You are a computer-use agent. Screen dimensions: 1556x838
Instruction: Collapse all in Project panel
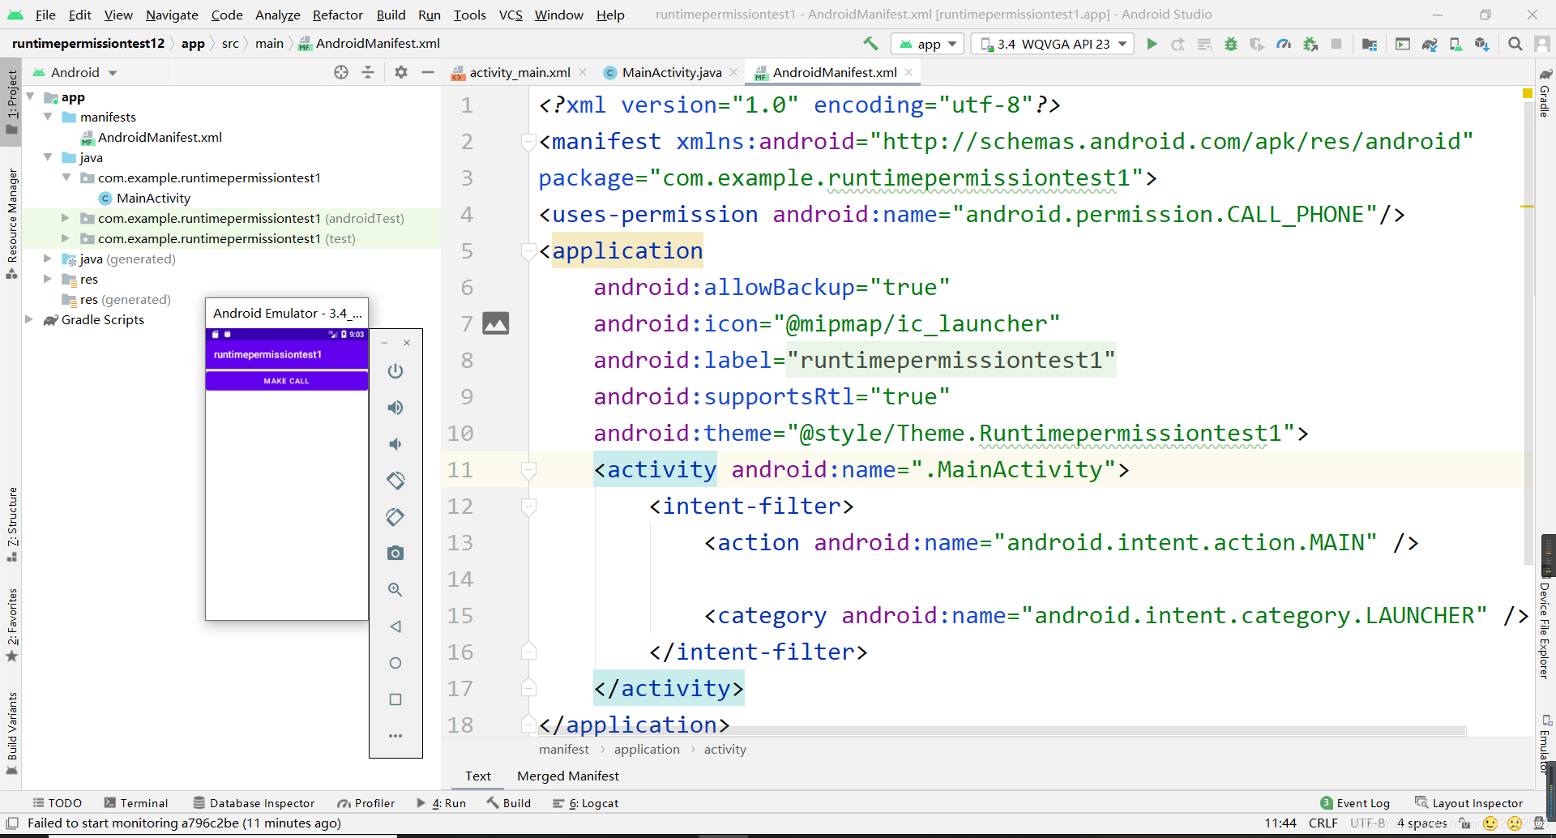[368, 72]
